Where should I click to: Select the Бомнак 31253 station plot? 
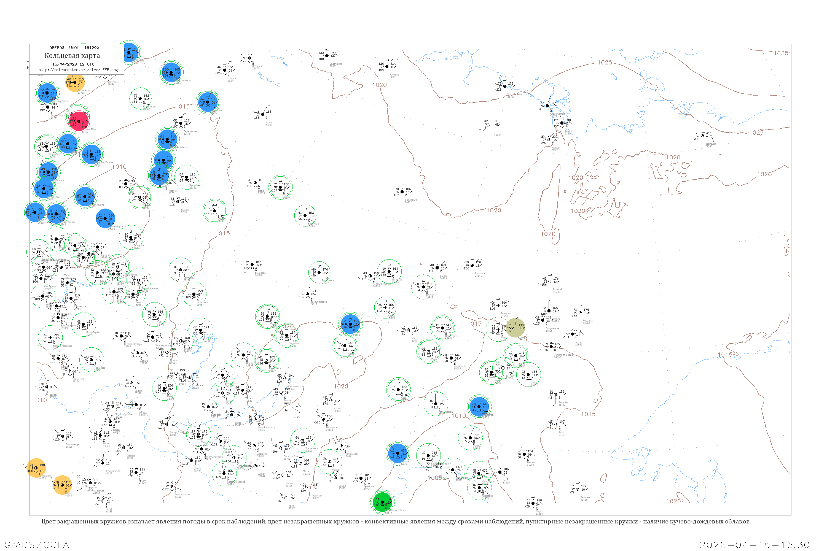(524, 454)
